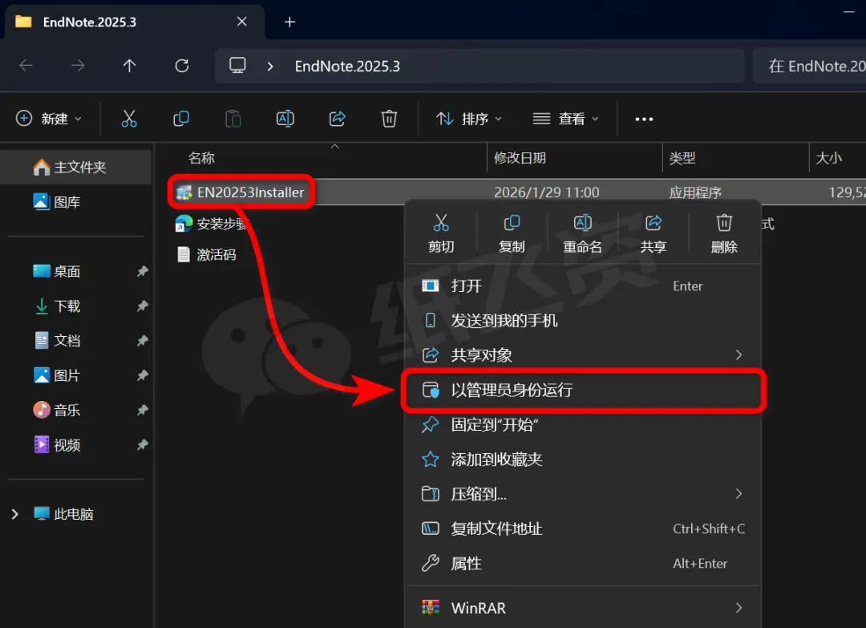Select 重命名 in the context menu
866x628 pixels.
click(582, 233)
